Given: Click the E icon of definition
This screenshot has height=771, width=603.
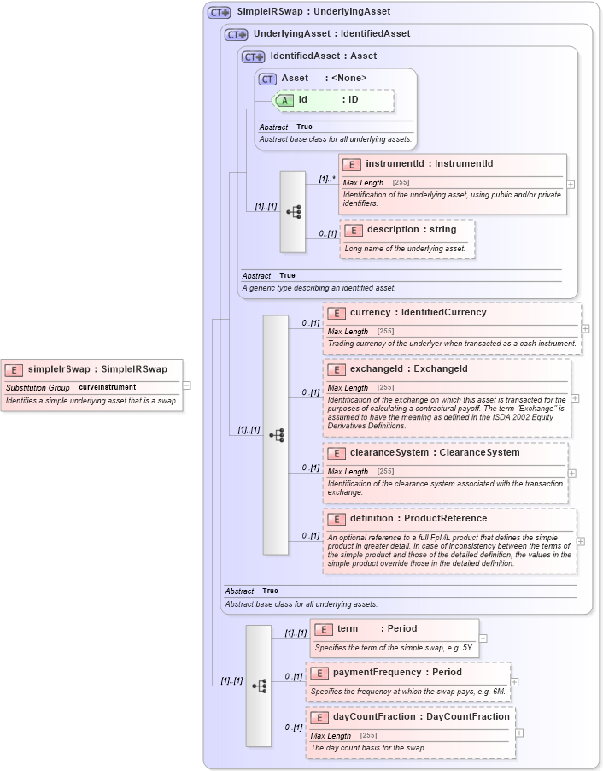Looking at the screenshot, I should (x=337, y=519).
